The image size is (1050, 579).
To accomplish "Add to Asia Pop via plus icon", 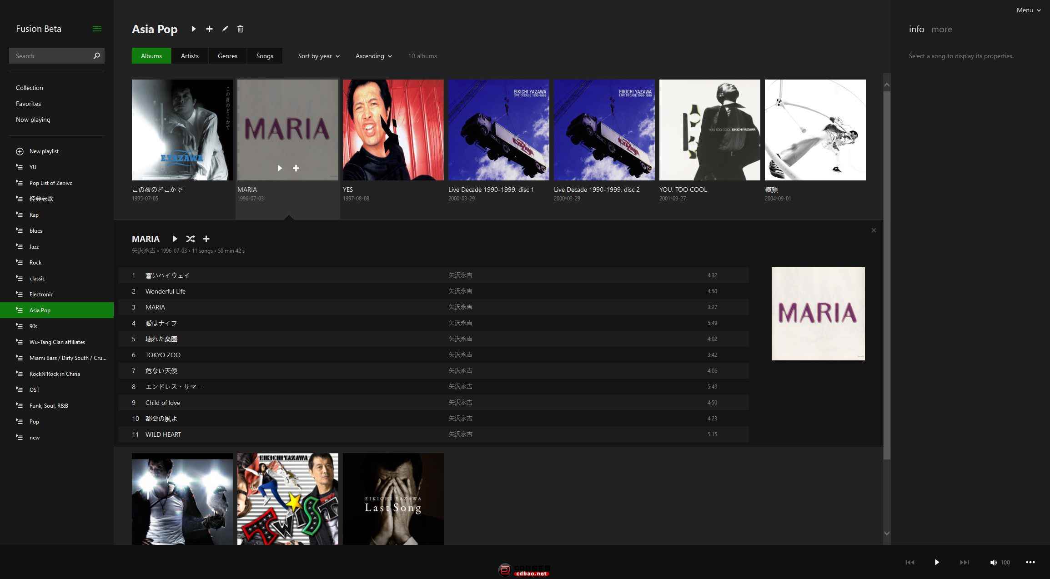I will point(209,29).
